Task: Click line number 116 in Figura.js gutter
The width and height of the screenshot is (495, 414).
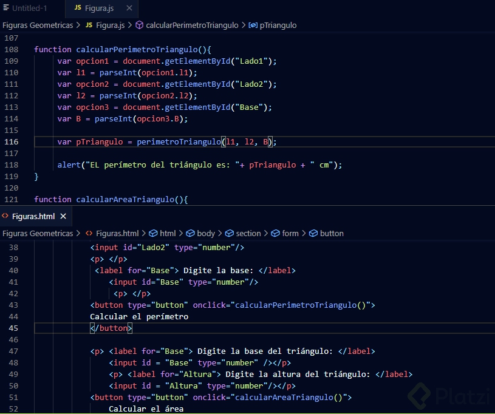Action: (x=12, y=142)
